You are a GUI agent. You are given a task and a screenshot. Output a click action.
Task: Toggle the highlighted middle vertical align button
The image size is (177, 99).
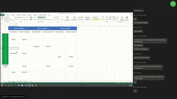[31, 17]
